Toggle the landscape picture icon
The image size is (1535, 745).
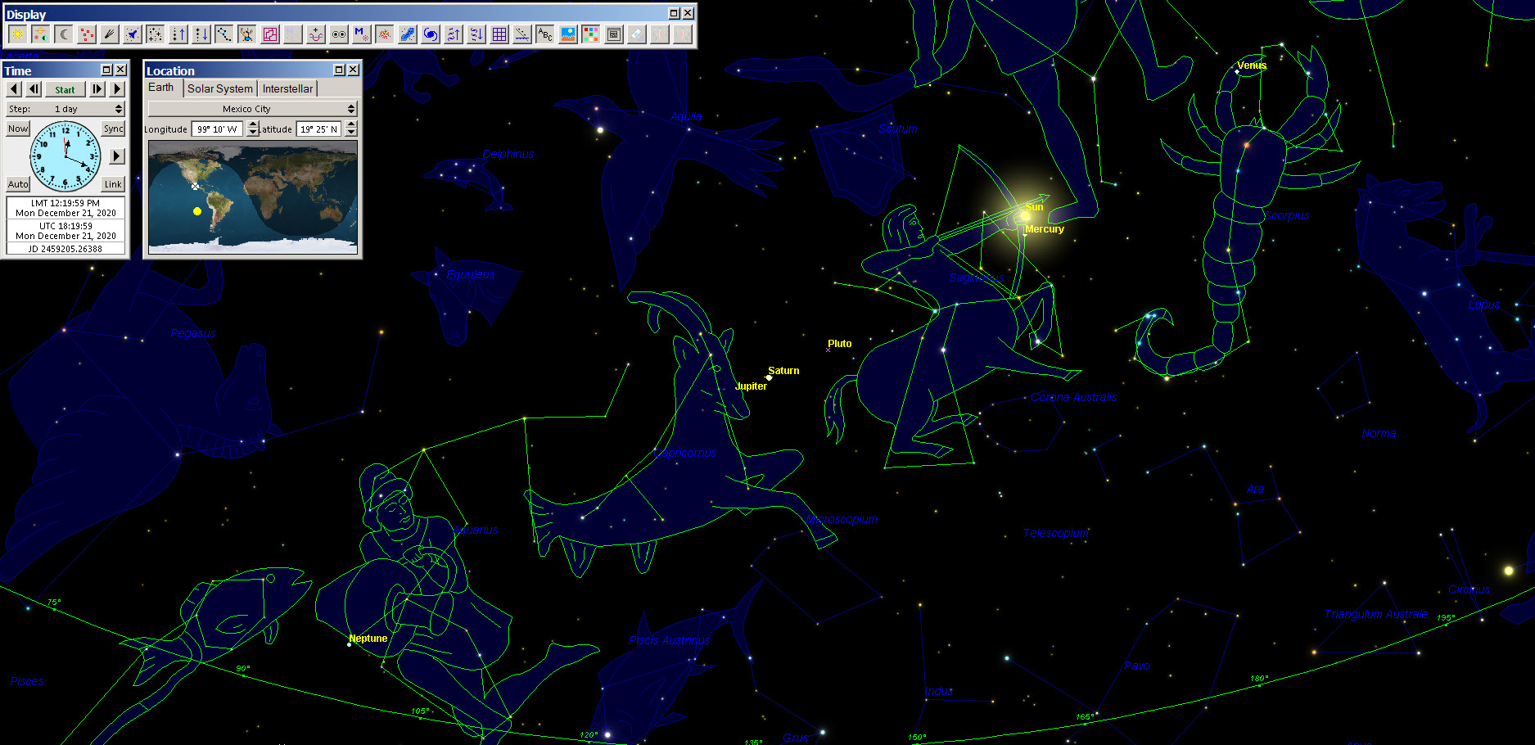tap(567, 34)
